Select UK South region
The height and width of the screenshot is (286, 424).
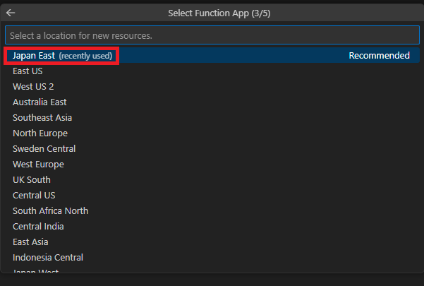click(x=32, y=180)
